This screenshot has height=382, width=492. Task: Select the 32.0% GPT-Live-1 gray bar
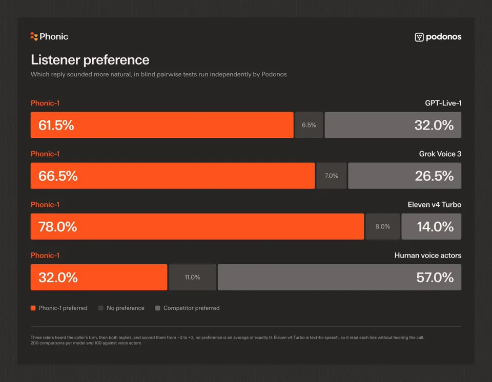pos(393,125)
